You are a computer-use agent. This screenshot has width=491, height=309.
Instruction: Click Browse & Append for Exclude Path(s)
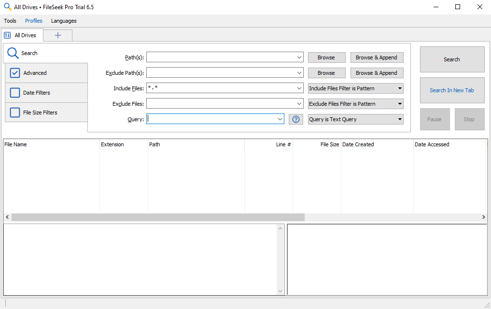pyautogui.click(x=377, y=73)
